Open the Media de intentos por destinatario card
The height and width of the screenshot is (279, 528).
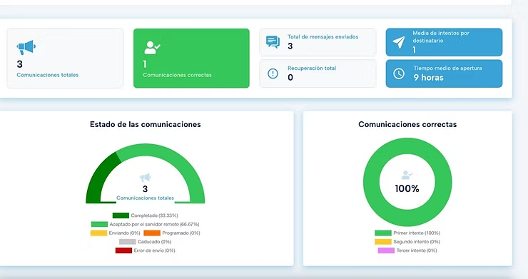[x=444, y=42]
